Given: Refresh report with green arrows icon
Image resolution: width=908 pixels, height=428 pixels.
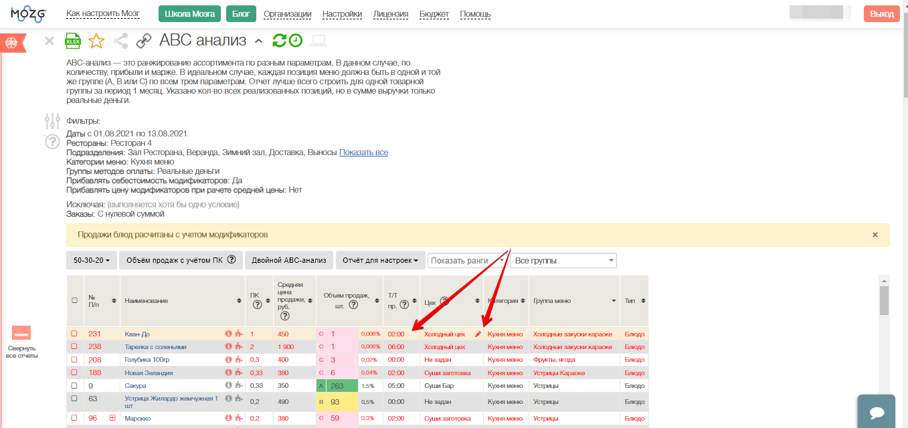Looking at the screenshot, I should tap(279, 41).
